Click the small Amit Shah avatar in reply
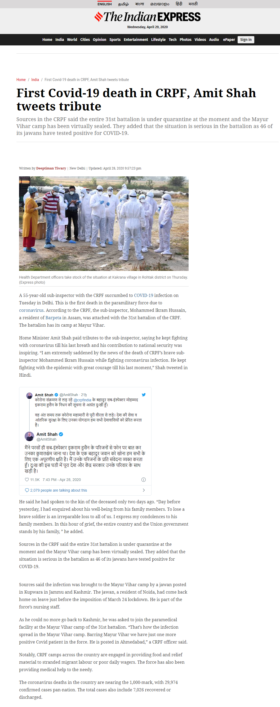The height and width of the screenshot is (707, 280). point(29,395)
